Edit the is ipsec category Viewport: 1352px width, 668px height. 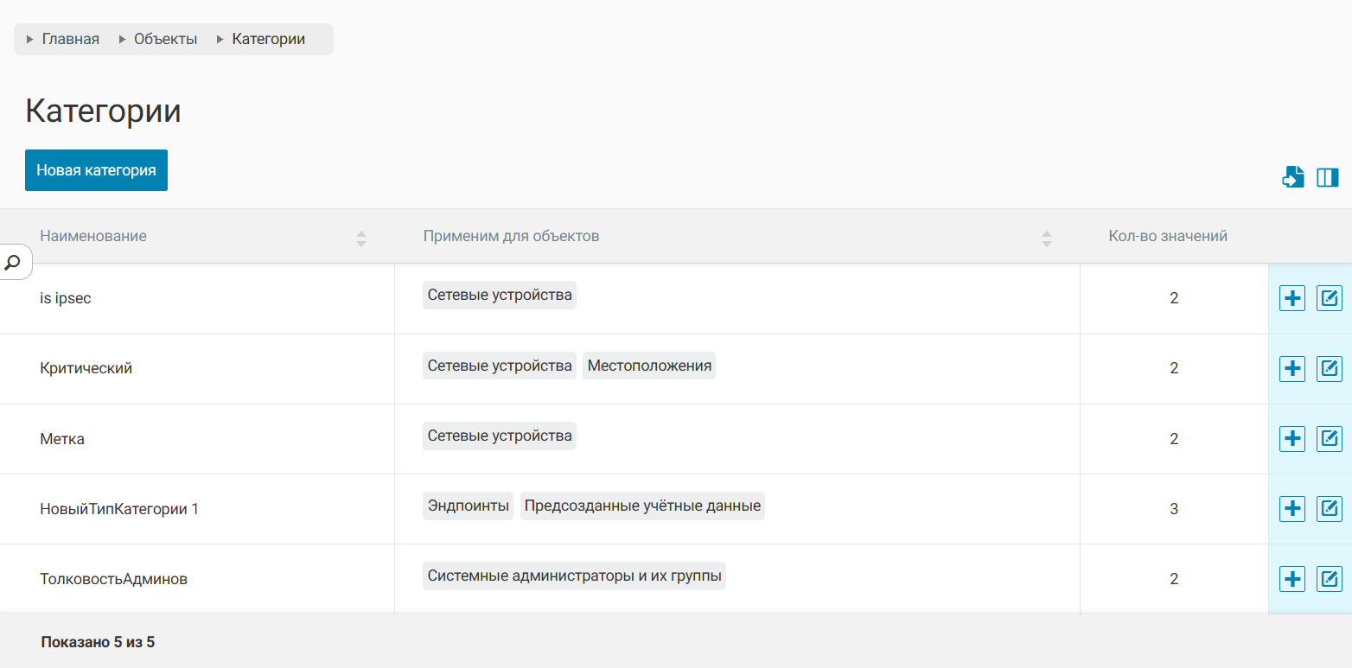coord(1329,298)
